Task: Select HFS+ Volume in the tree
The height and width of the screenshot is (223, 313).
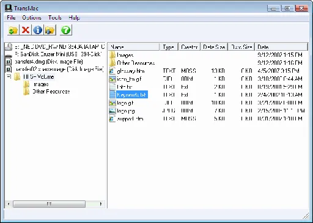Action: tap(39, 77)
